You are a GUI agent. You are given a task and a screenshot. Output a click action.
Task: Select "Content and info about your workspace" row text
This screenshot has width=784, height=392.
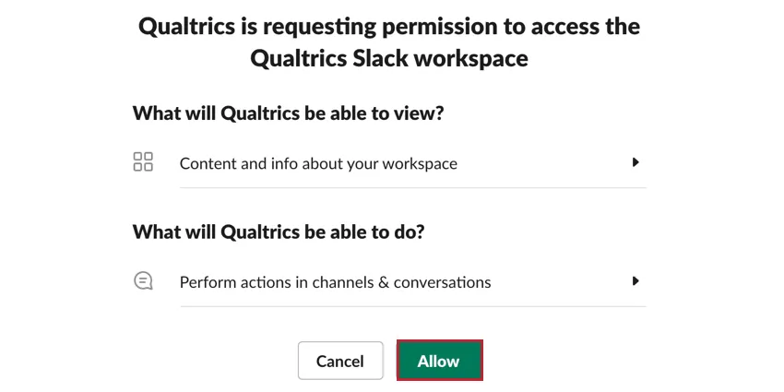[x=318, y=163]
